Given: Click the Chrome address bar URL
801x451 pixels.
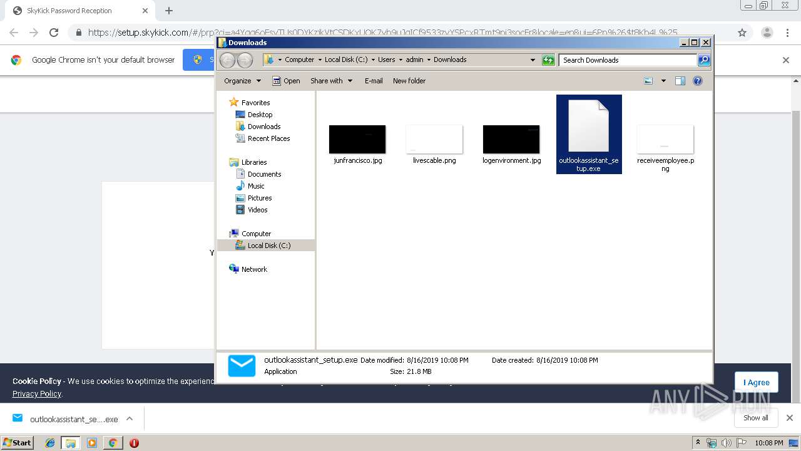Looking at the screenshot, I should coord(382,33).
